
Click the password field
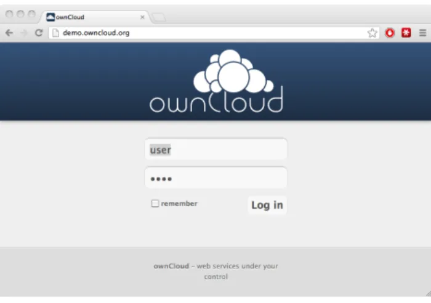pyautogui.click(x=216, y=177)
